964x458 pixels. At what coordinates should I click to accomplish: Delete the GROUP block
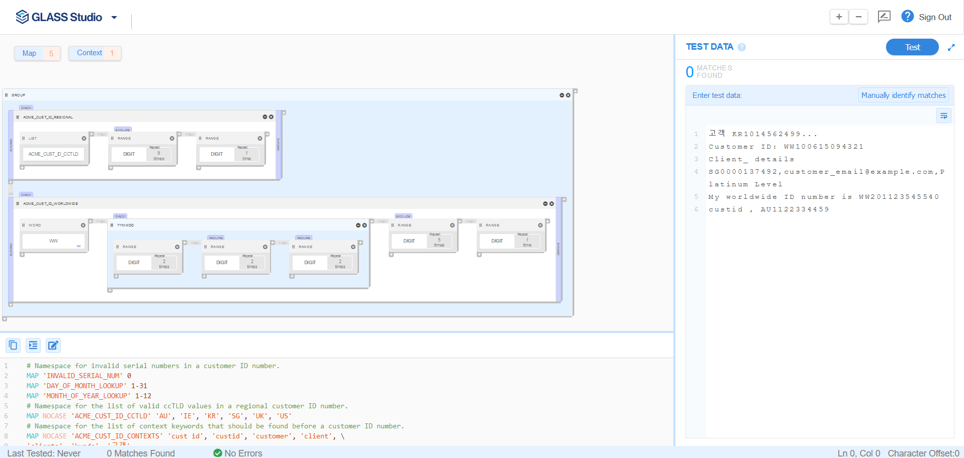(568, 95)
